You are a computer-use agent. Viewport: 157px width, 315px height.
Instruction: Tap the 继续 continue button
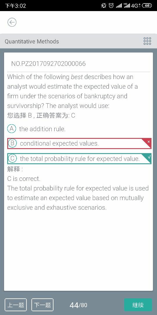(x=138, y=305)
